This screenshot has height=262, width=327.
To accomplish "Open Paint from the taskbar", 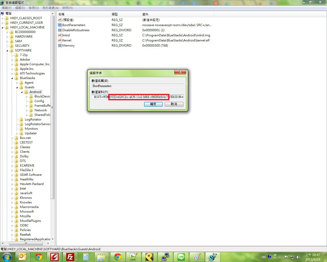I will 197,257.
